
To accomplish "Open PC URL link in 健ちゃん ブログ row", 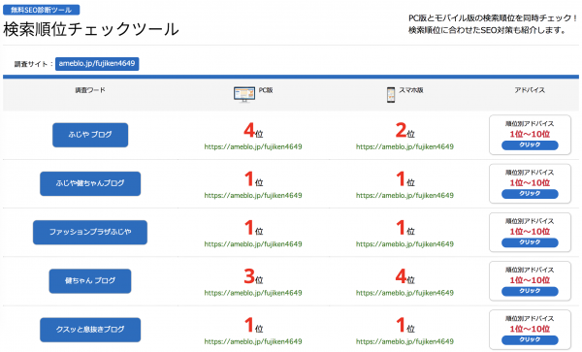I will tap(253, 293).
